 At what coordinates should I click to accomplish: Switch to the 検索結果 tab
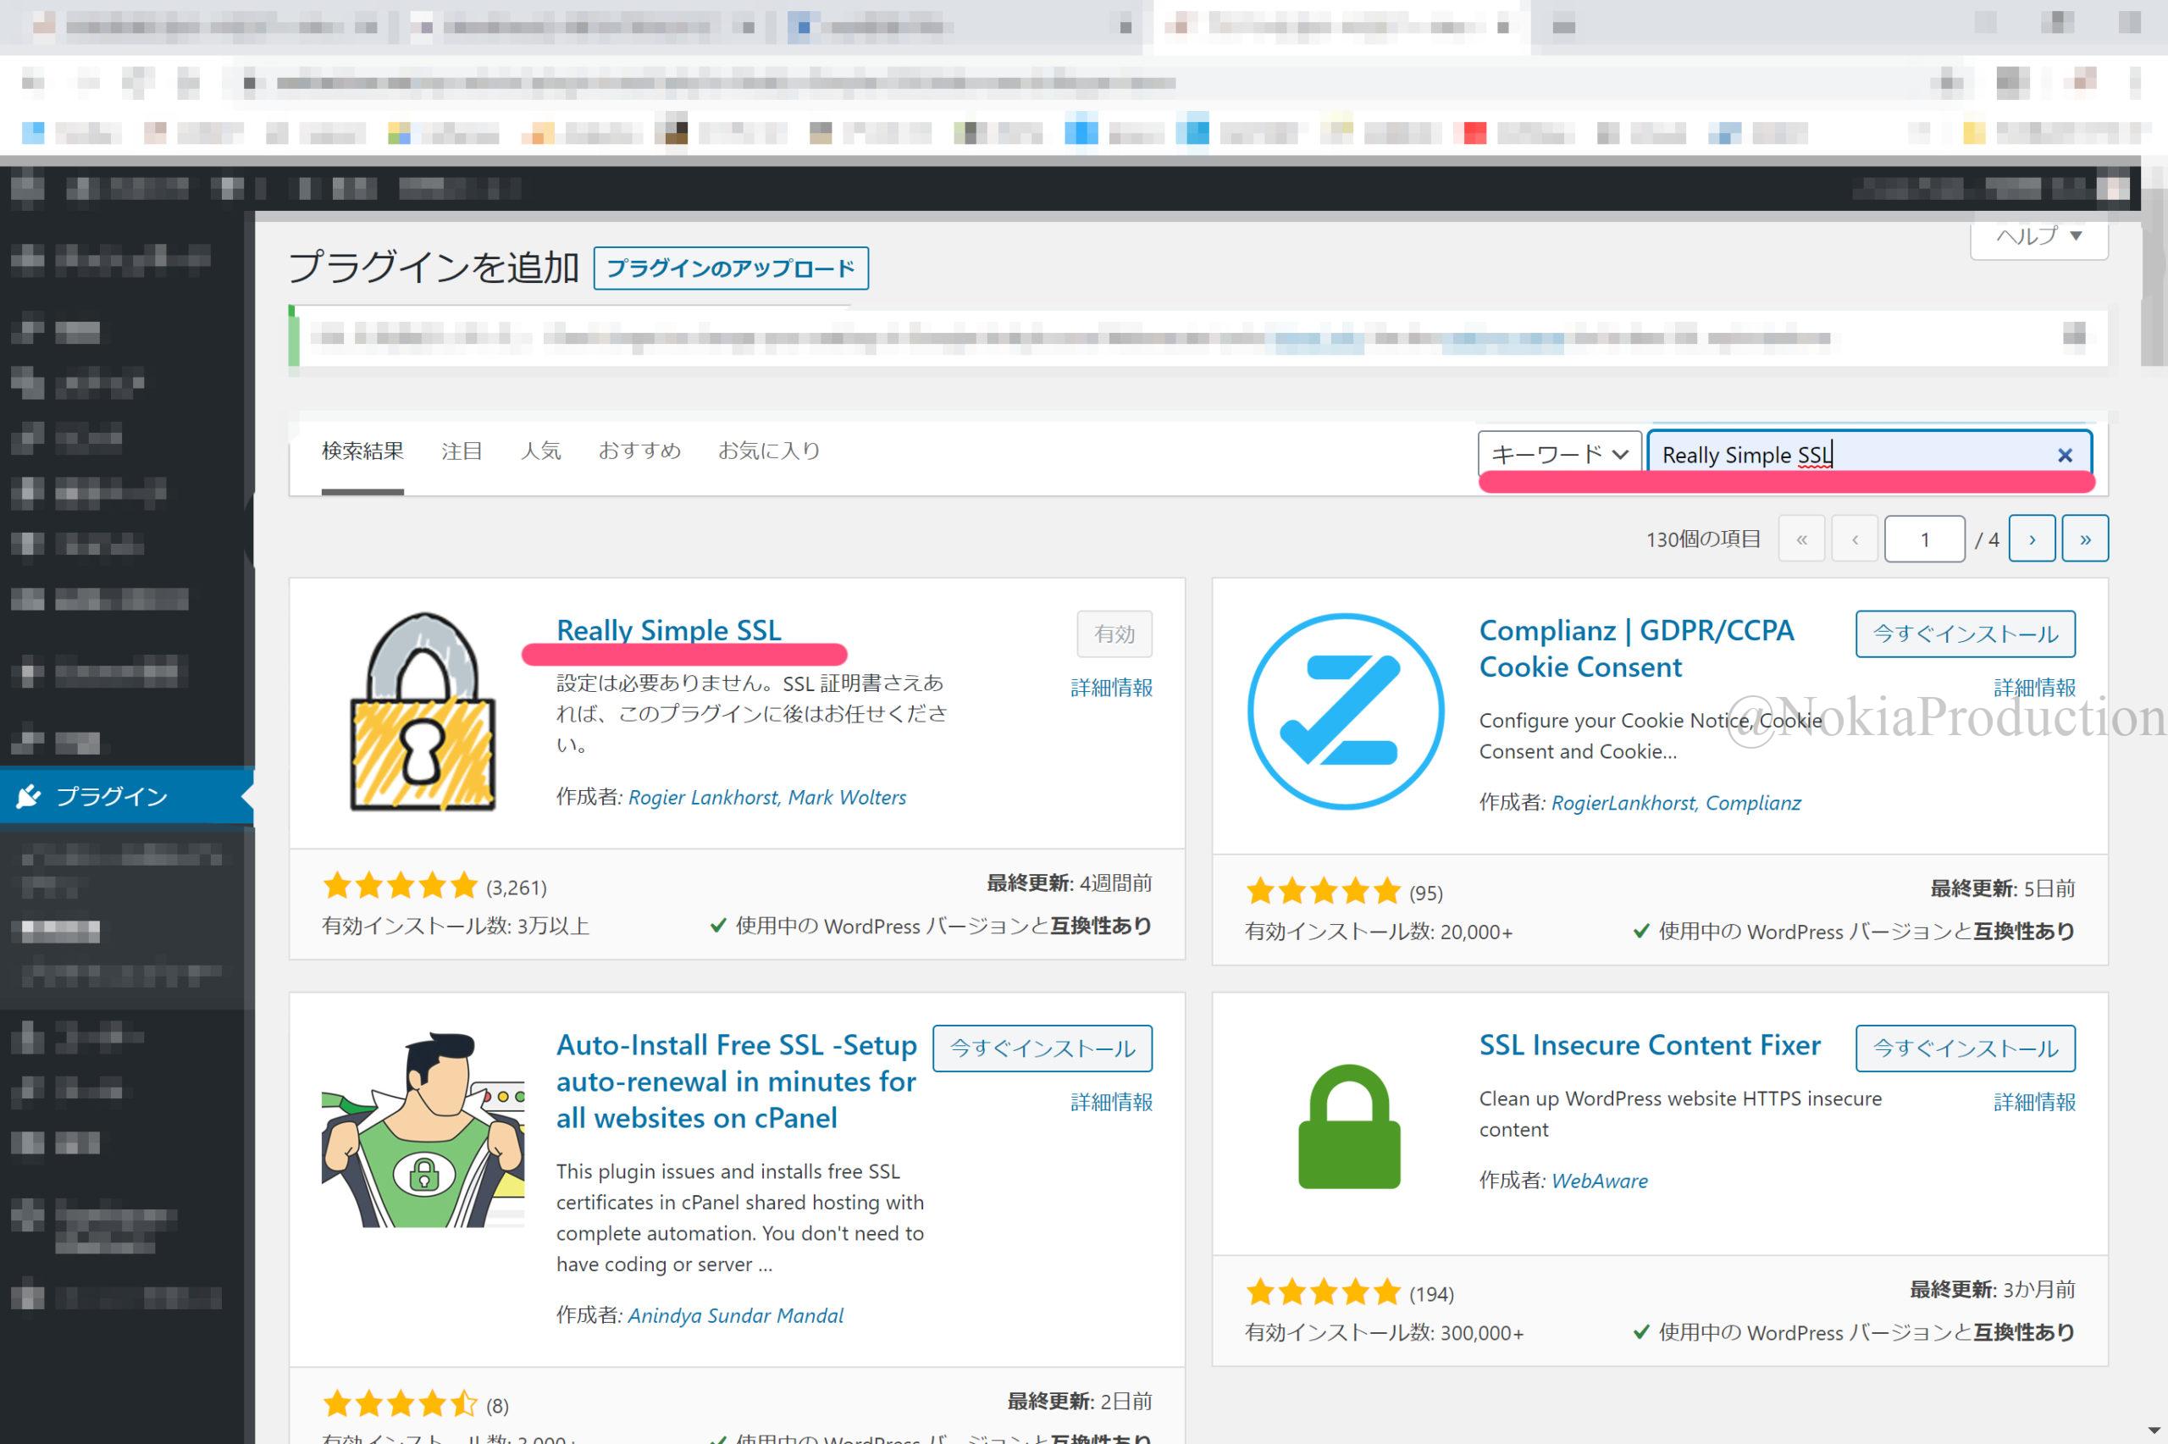362,451
